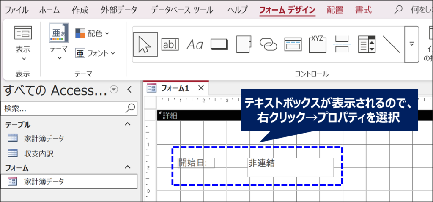Collapse the テーブル group in navigation pane
The image size is (433, 202).
click(x=127, y=124)
